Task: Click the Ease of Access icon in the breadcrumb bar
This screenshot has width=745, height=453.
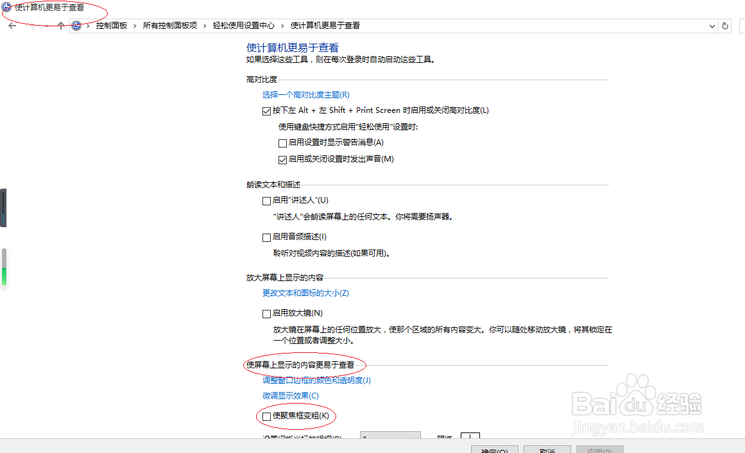Action: pos(76,26)
